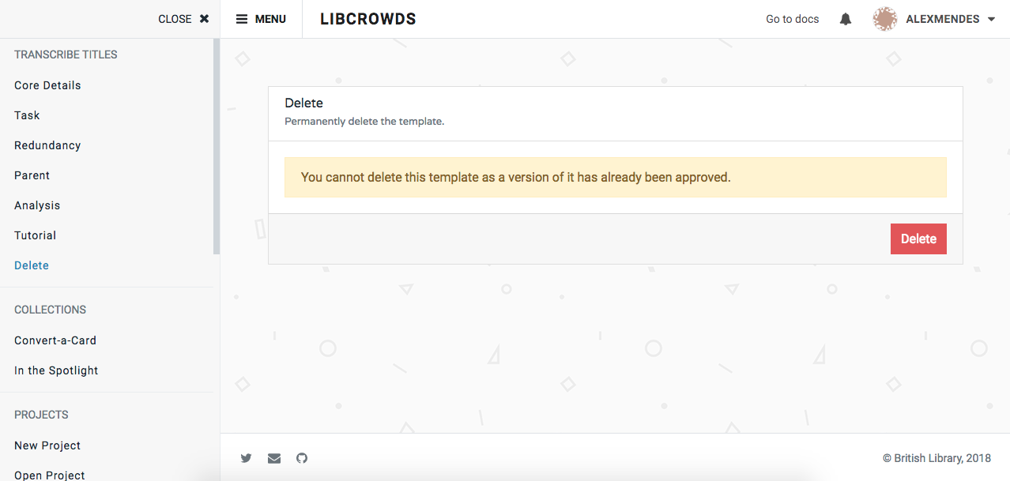The image size is (1010, 481).
Task: Click the Twitter icon in the footer
Action: (x=246, y=458)
